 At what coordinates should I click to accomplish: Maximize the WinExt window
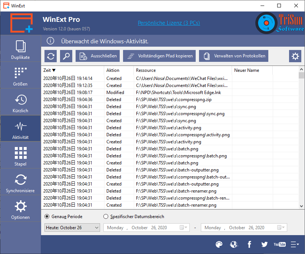click(x=279, y=6)
